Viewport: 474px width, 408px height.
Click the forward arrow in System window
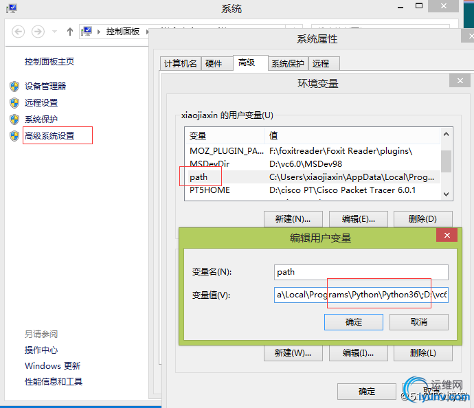tap(38, 32)
